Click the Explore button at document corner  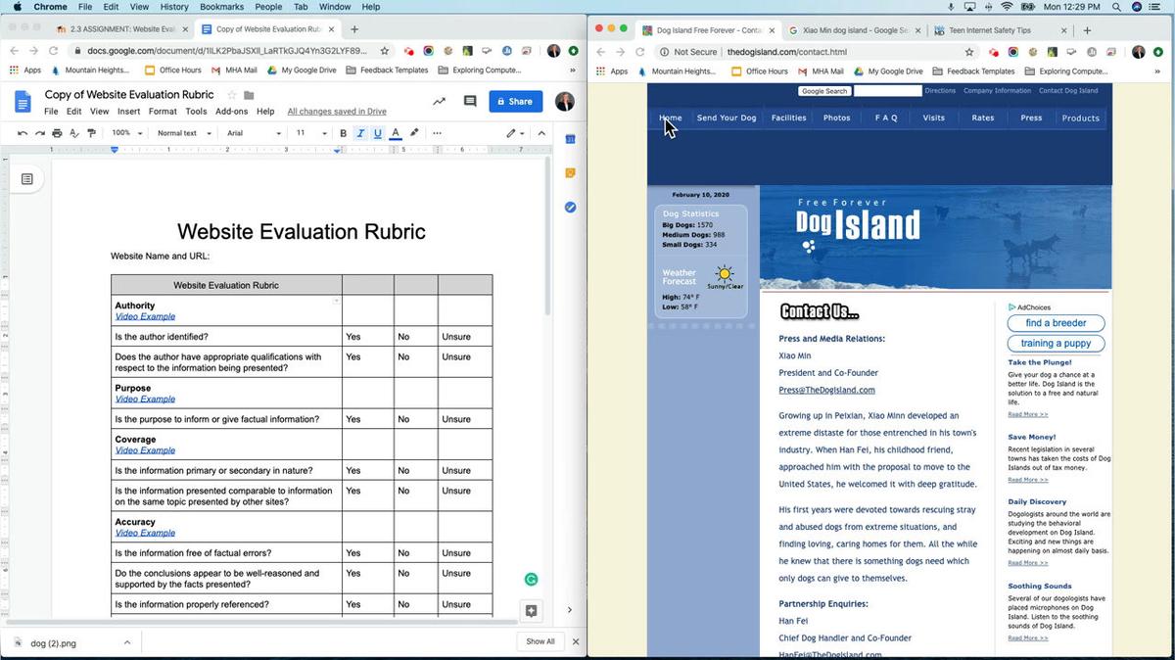pos(531,610)
